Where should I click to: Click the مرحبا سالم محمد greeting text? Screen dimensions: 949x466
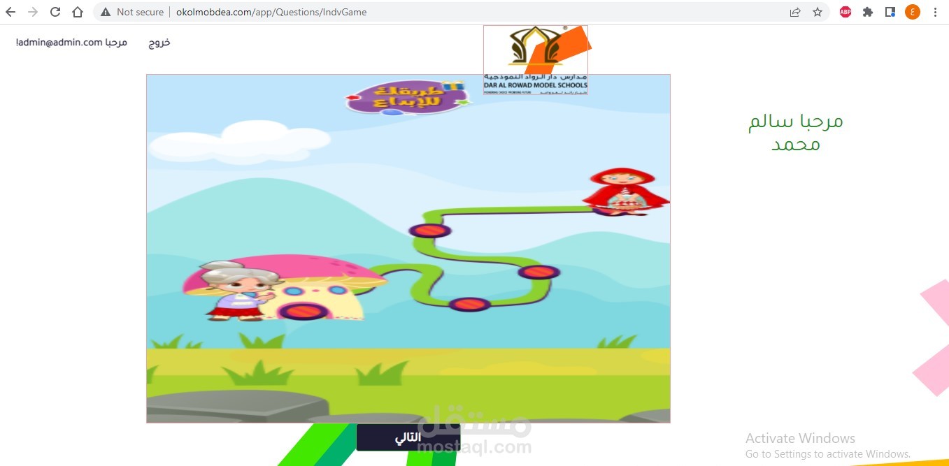[x=796, y=132]
